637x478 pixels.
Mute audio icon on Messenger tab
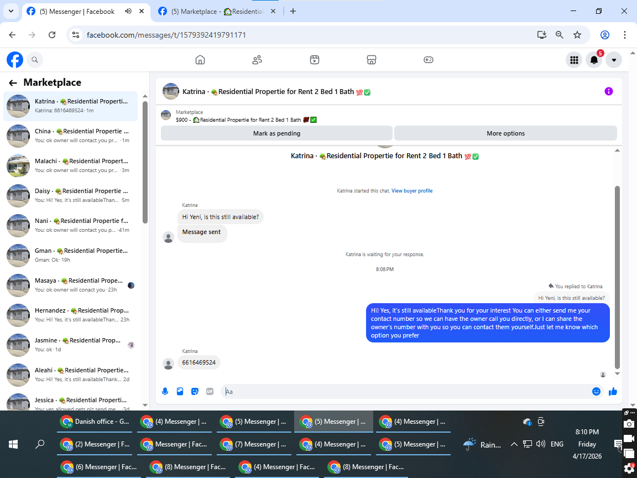click(x=128, y=12)
